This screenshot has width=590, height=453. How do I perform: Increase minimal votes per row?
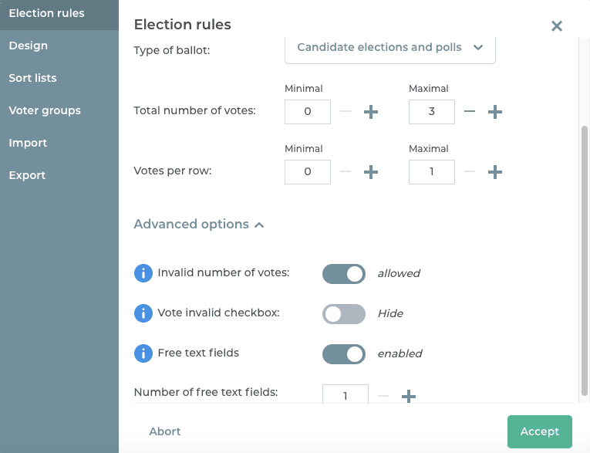[371, 172]
